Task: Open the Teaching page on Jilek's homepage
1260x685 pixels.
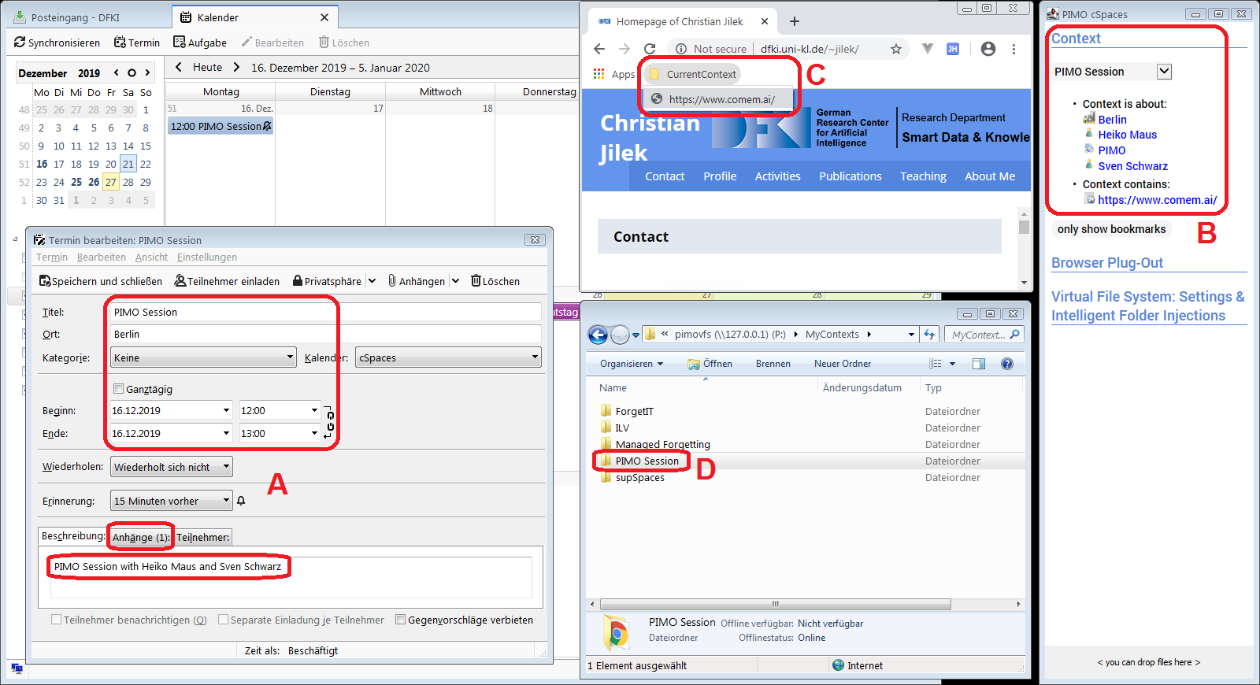Action: (x=924, y=176)
